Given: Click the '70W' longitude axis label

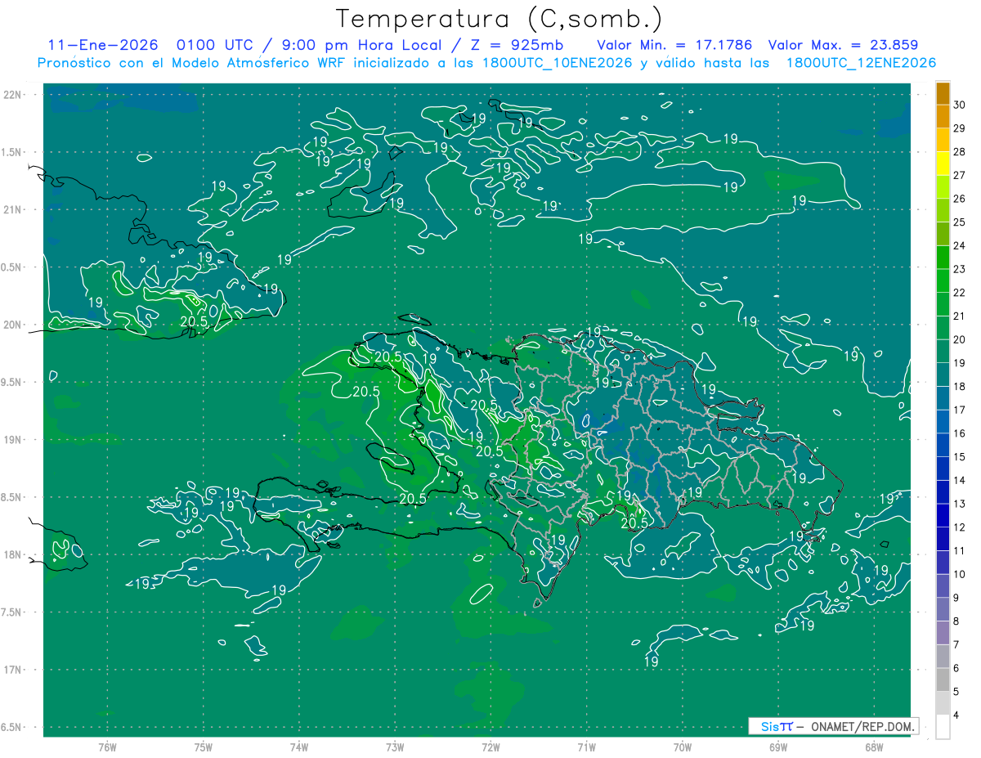Looking at the screenshot, I should tap(683, 747).
